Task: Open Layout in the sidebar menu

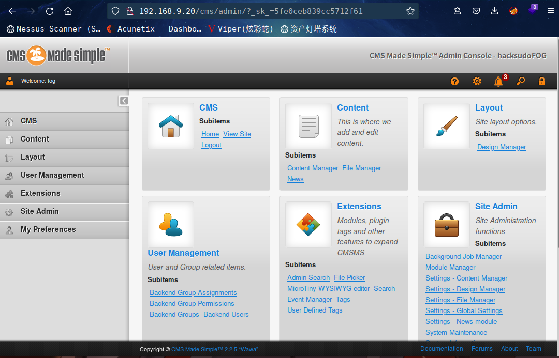Action: 64,157
